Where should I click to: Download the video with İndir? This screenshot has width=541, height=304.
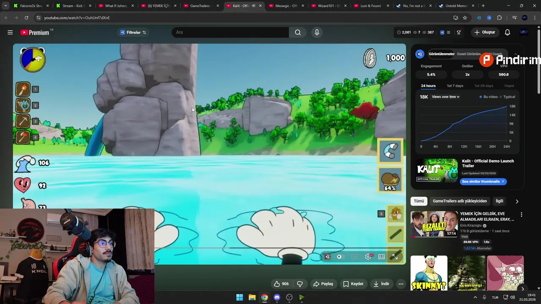pyautogui.click(x=381, y=284)
